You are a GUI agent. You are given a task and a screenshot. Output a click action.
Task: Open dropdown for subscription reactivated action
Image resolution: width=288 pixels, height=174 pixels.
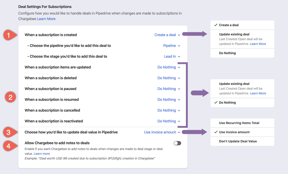coord(169,121)
